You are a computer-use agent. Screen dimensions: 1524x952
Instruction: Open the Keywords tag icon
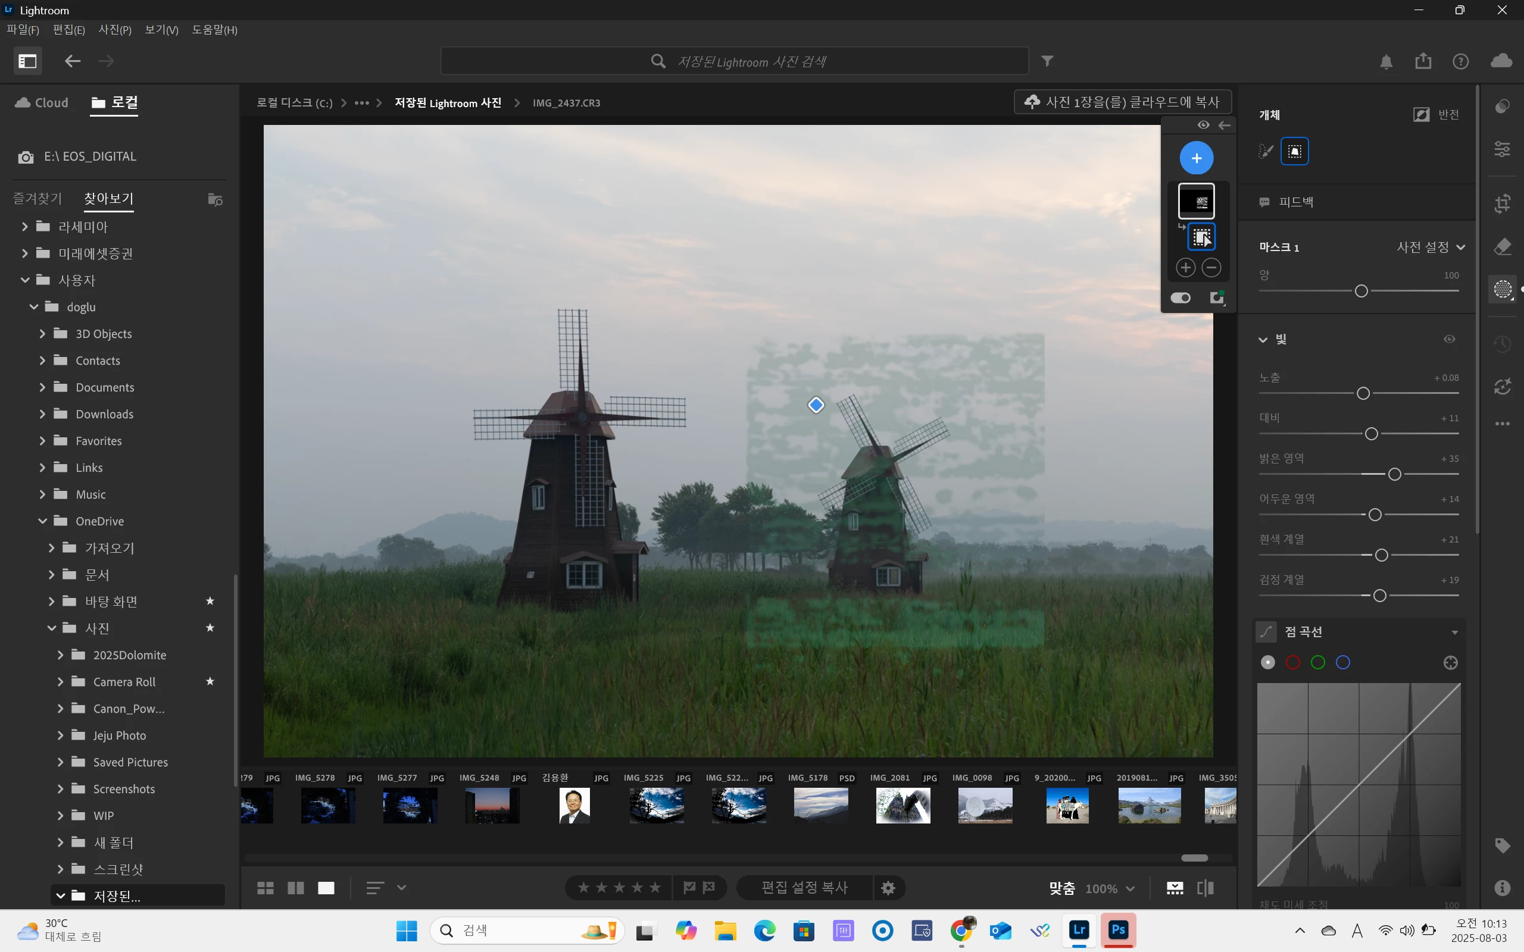pyautogui.click(x=1503, y=845)
